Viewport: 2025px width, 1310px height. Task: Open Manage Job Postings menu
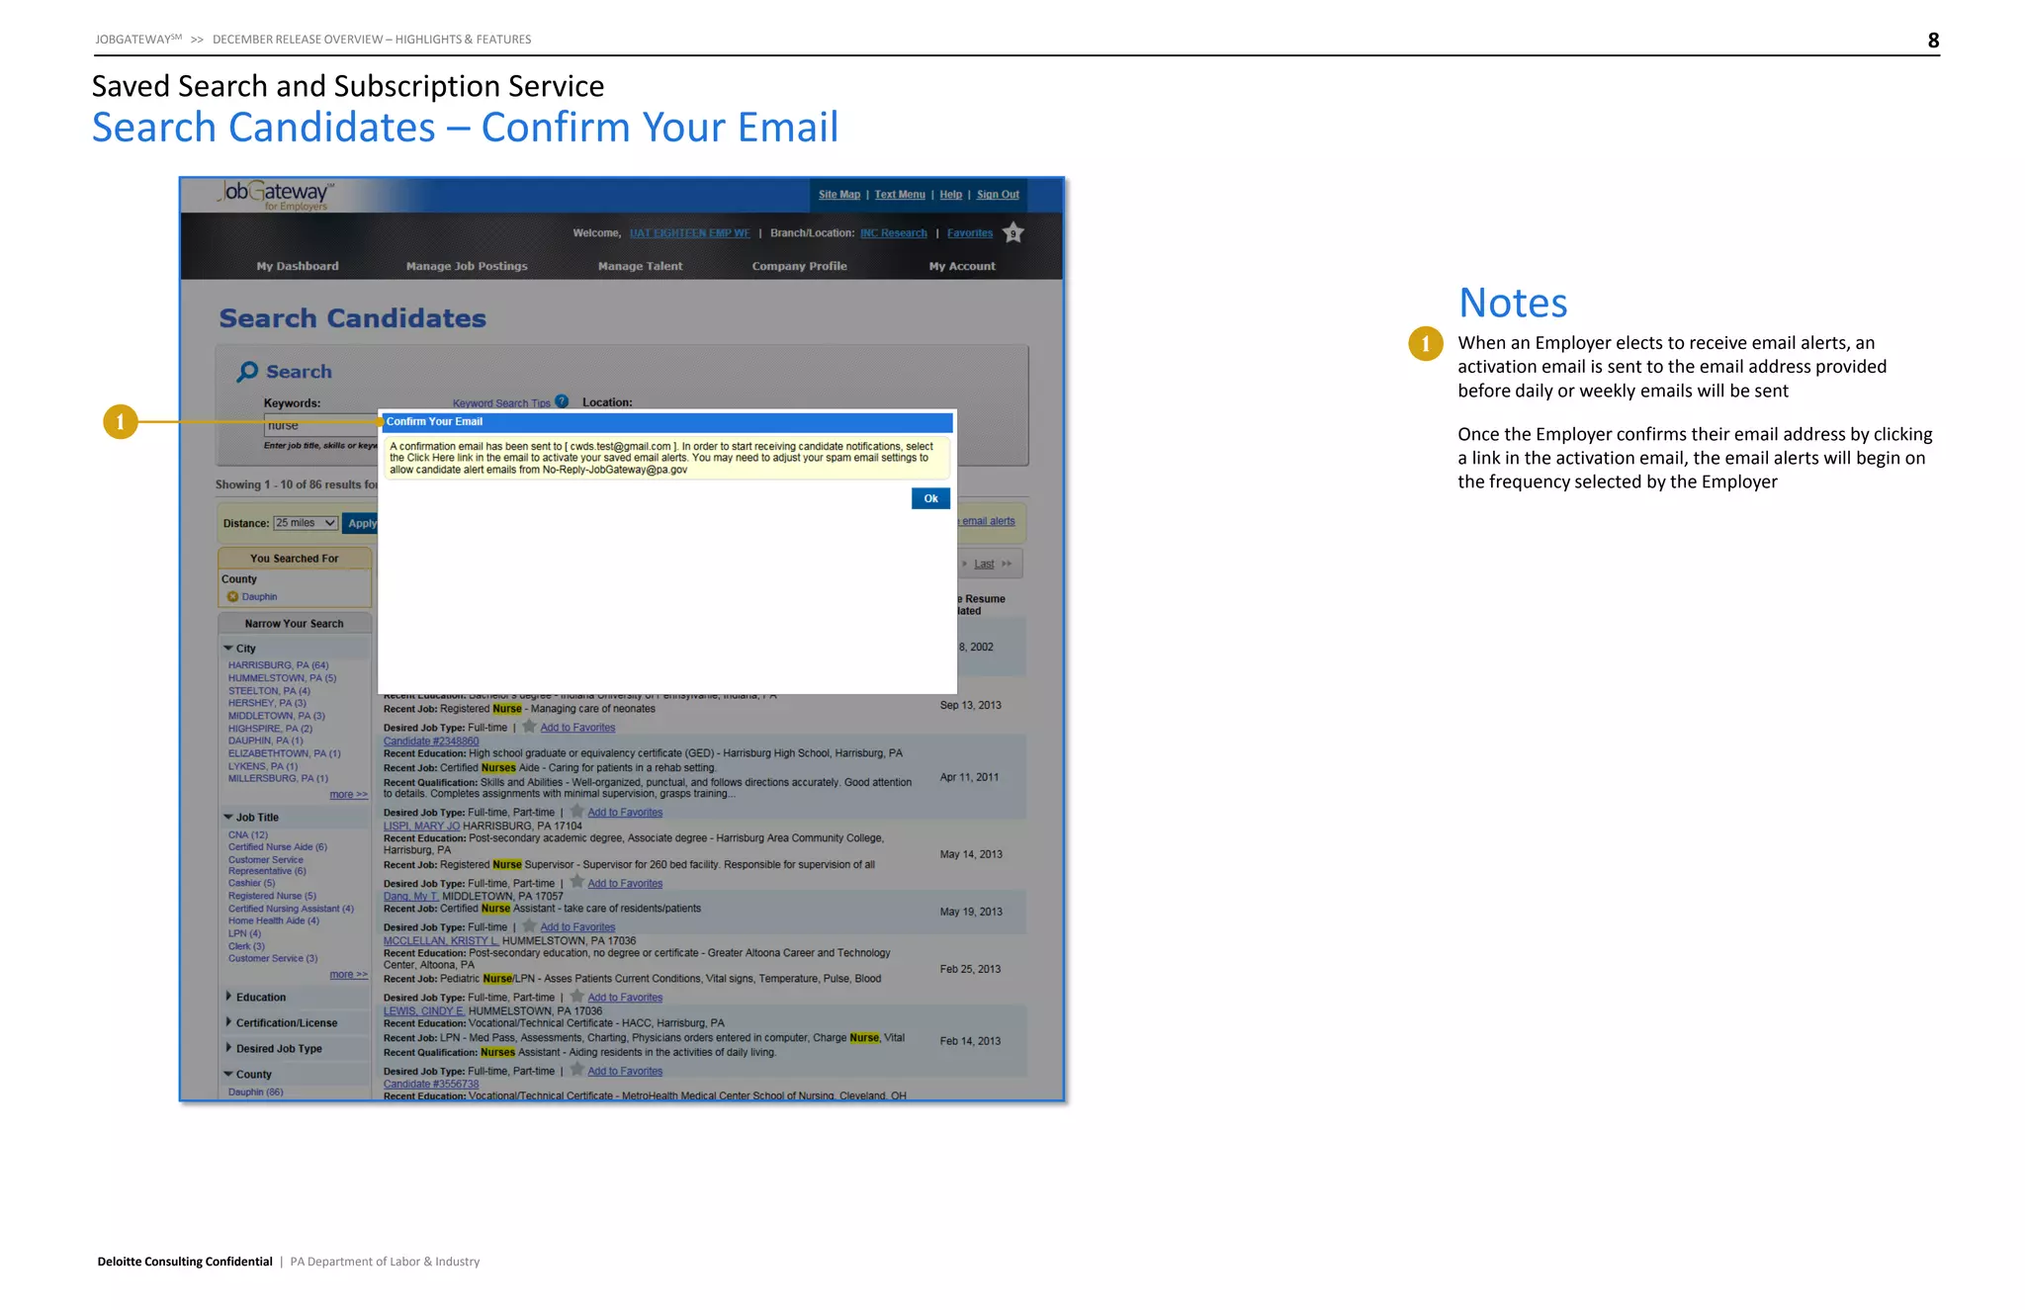click(467, 266)
